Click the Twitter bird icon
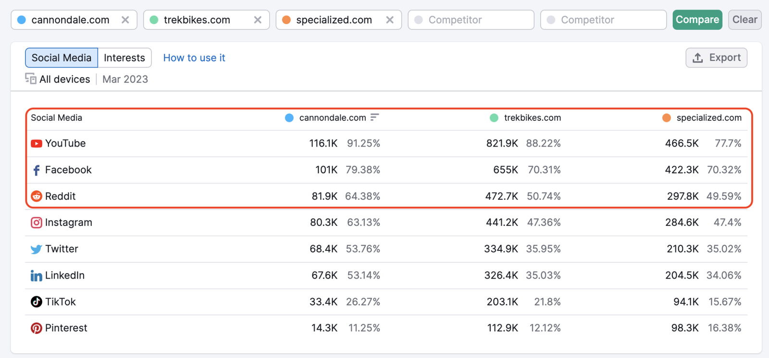This screenshot has width=769, height=358. [36, 249]
